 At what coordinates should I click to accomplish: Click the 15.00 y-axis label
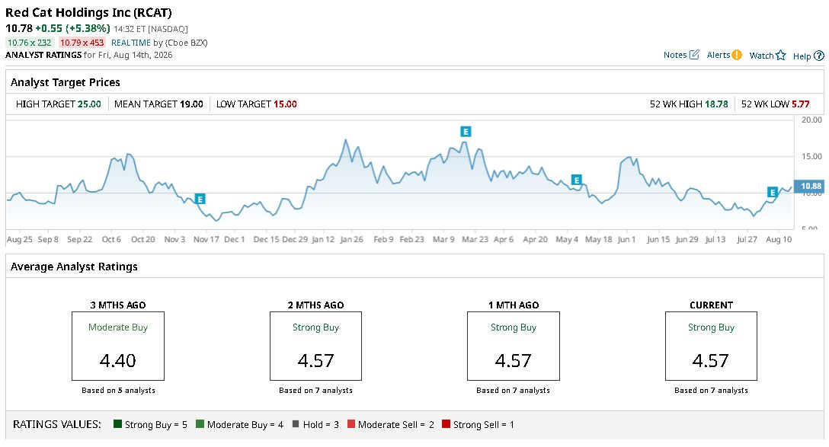(x=811, y=156)
